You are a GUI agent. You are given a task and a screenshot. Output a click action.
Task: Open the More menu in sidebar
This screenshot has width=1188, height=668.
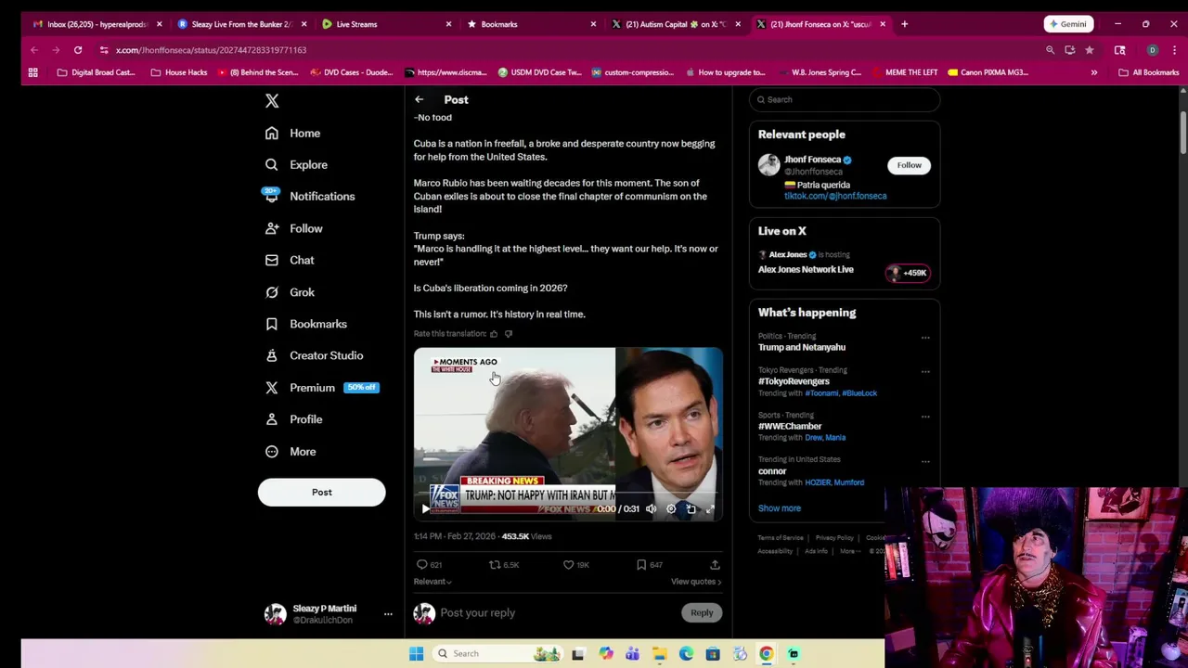291,452
